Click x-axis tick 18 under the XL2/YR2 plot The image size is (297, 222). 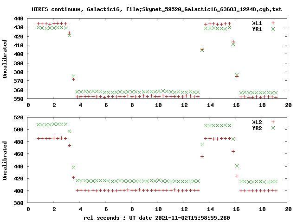tap(262, 209)
